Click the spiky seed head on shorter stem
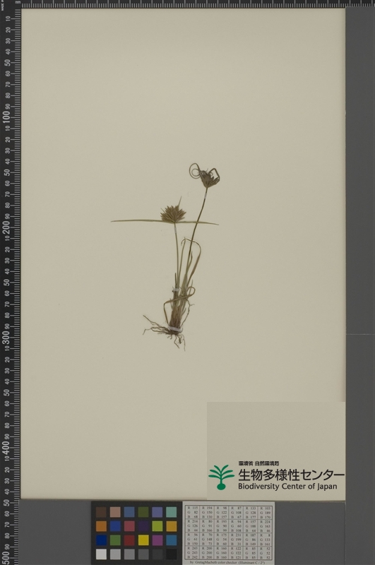Image resolution: width=375 pixels, height=565 pixels. point(173,213)
